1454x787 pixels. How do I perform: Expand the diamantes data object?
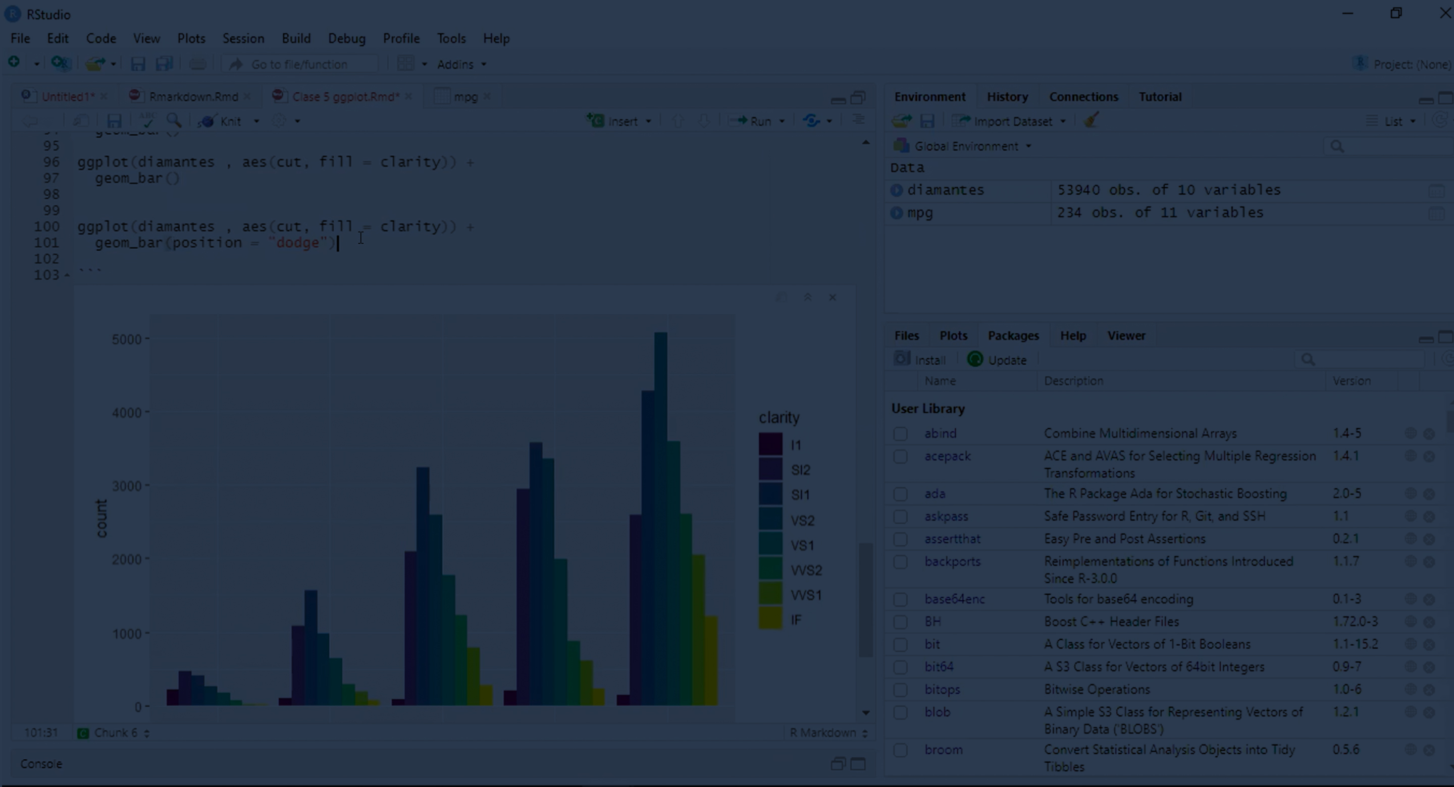[896, 190]
